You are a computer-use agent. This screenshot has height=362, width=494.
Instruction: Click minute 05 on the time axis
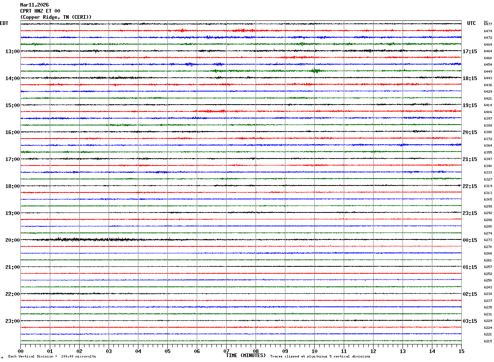pos(167,351)
